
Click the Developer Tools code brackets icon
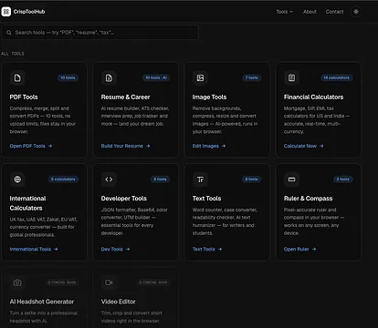pos(109,179)
